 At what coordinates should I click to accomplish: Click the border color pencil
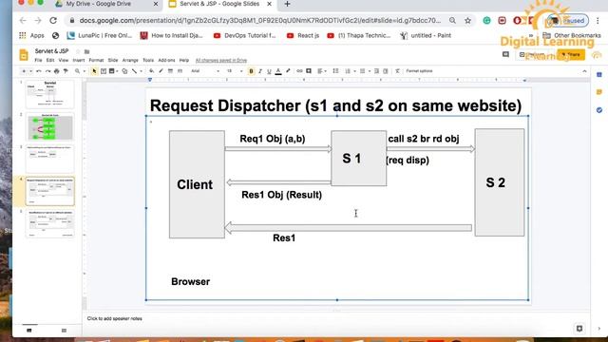click(x=161, y=71)
